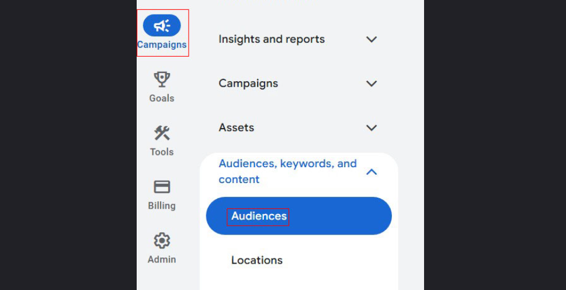This screenshot has width=566, height=290.
Task: Click the Insights and reports section label
Action: (272, 39)
